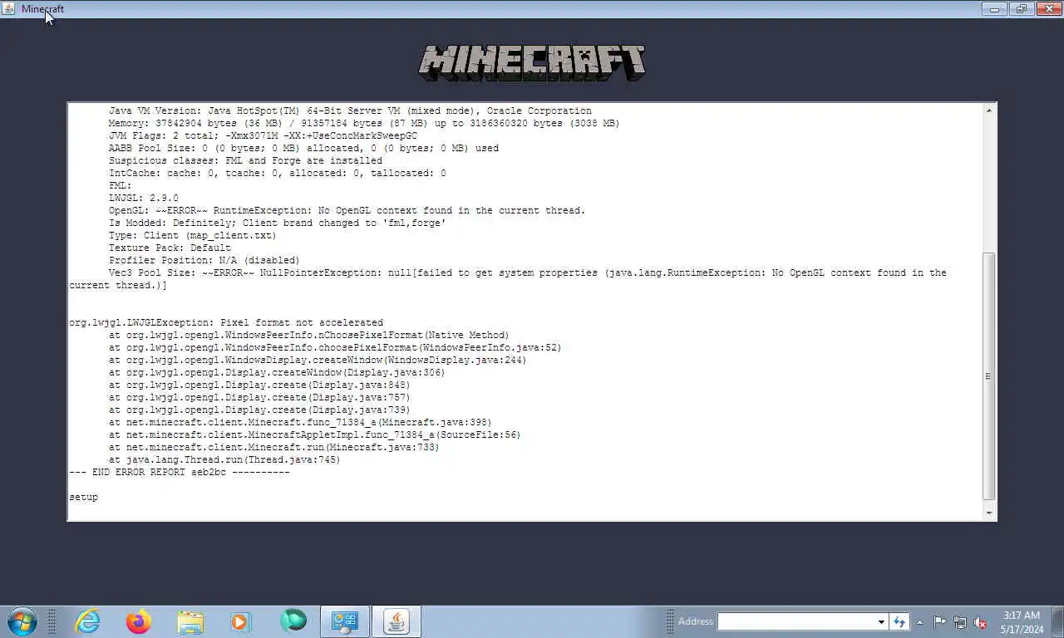Click the 'Profiler Position: N/A (disabled)' line

coord(204,260)
